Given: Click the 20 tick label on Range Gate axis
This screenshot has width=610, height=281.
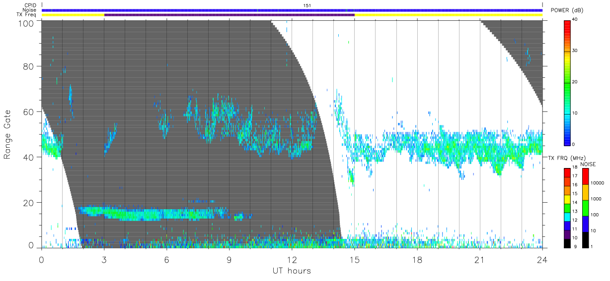Looking at the screenshot, I should coord(29,203).
